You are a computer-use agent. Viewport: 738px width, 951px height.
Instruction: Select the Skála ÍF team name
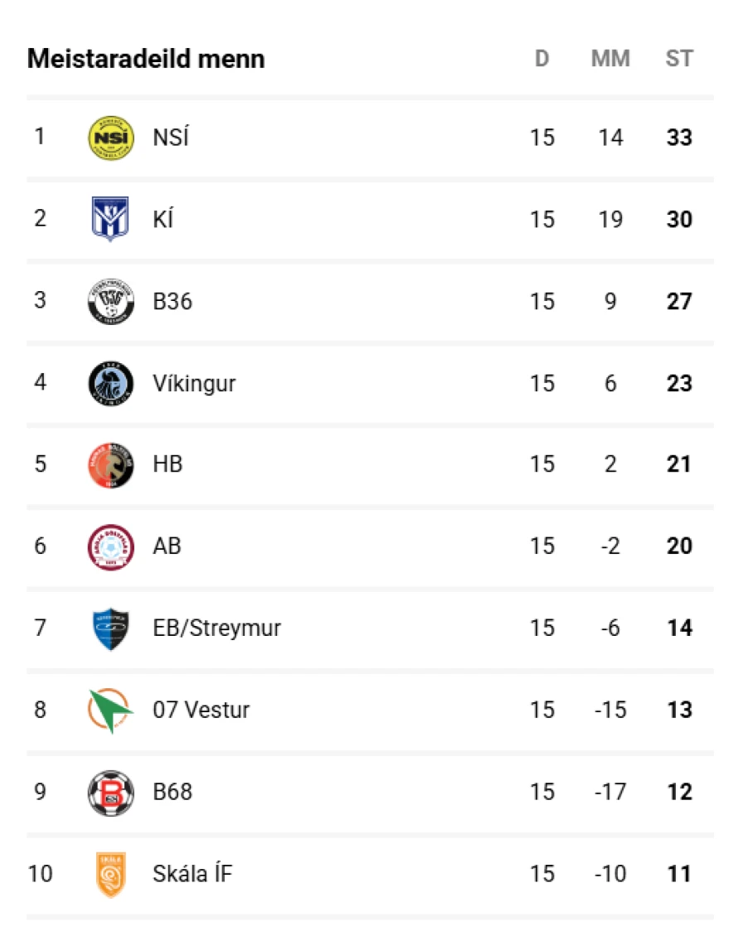click(193, 874)
